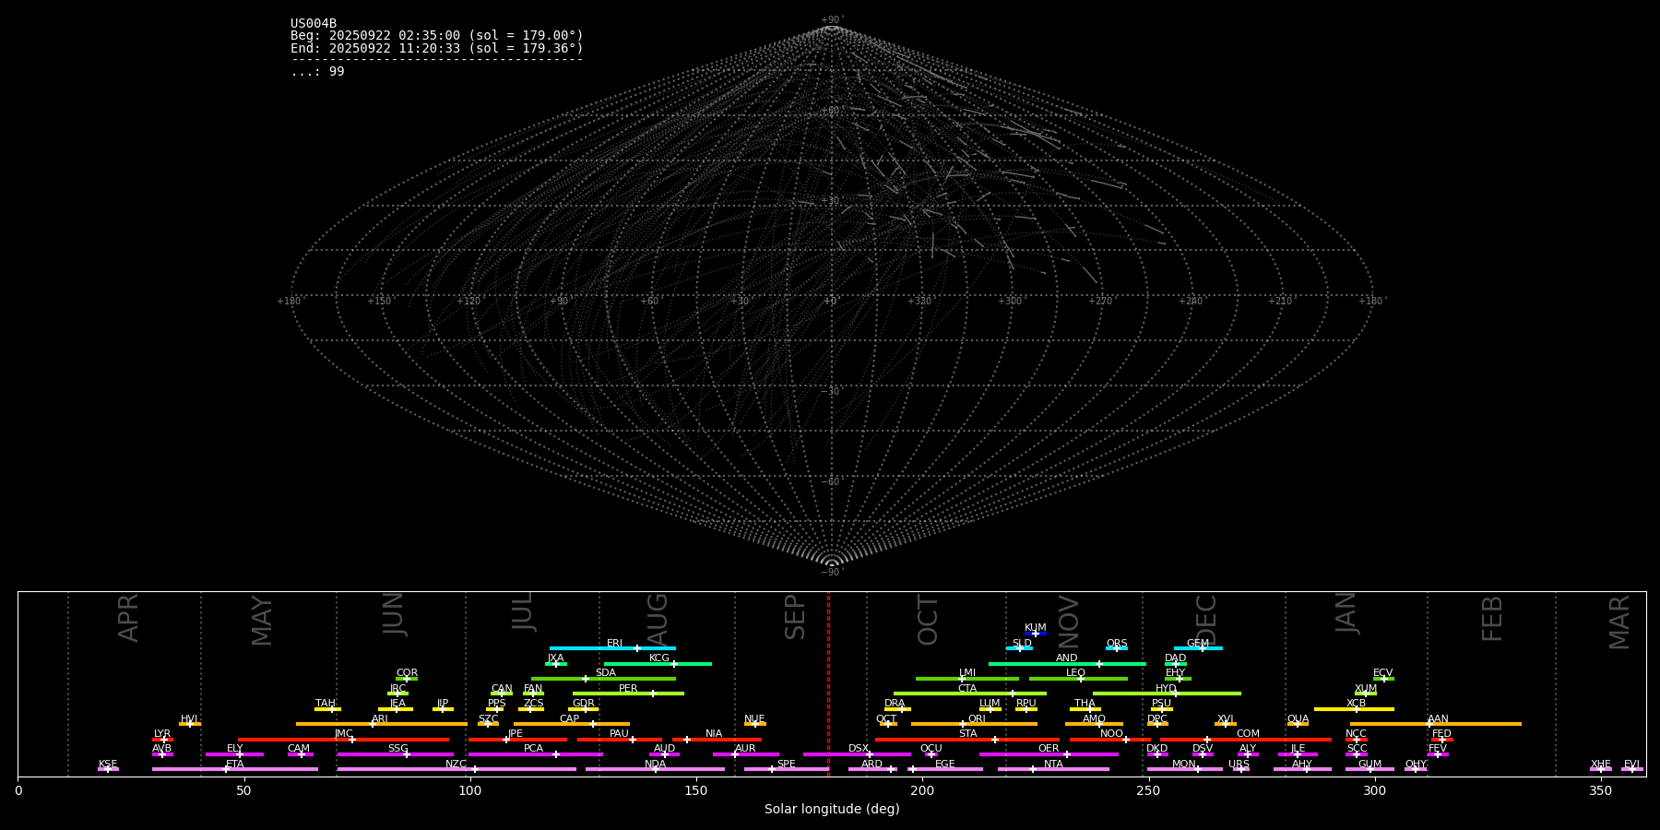Click the HVI shower label
The height and width of the screenshot is (830, 1660).
click(x=189, y=719)
